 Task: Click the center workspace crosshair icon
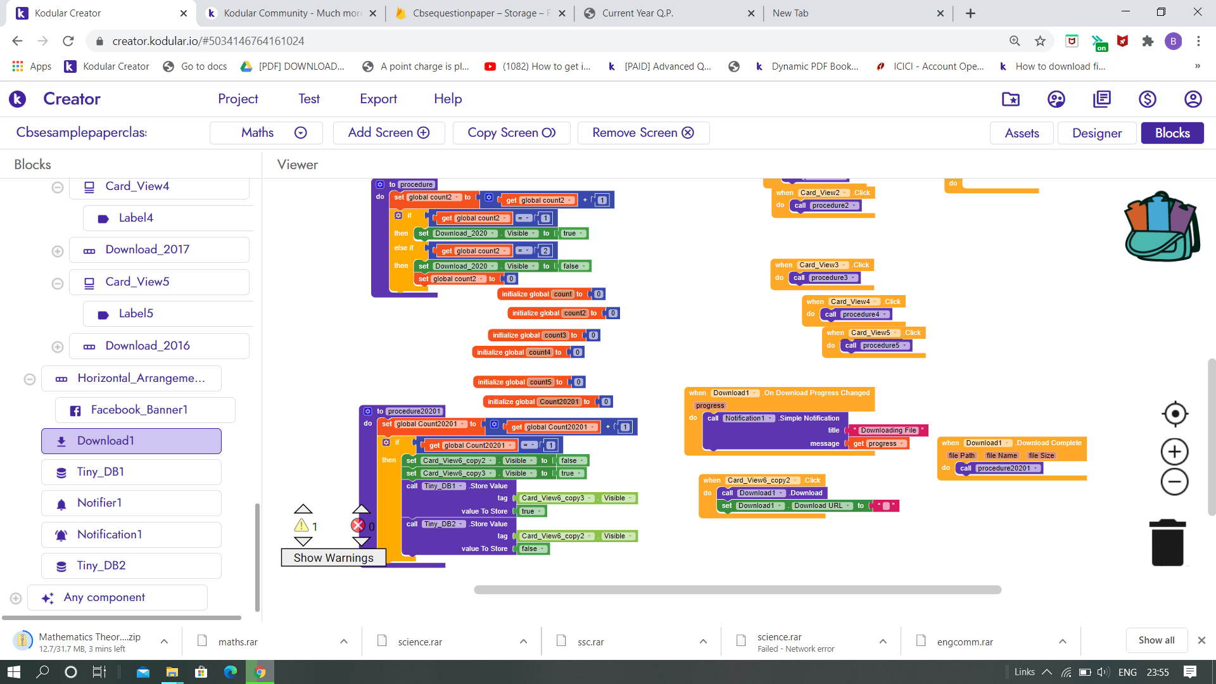1175,414
